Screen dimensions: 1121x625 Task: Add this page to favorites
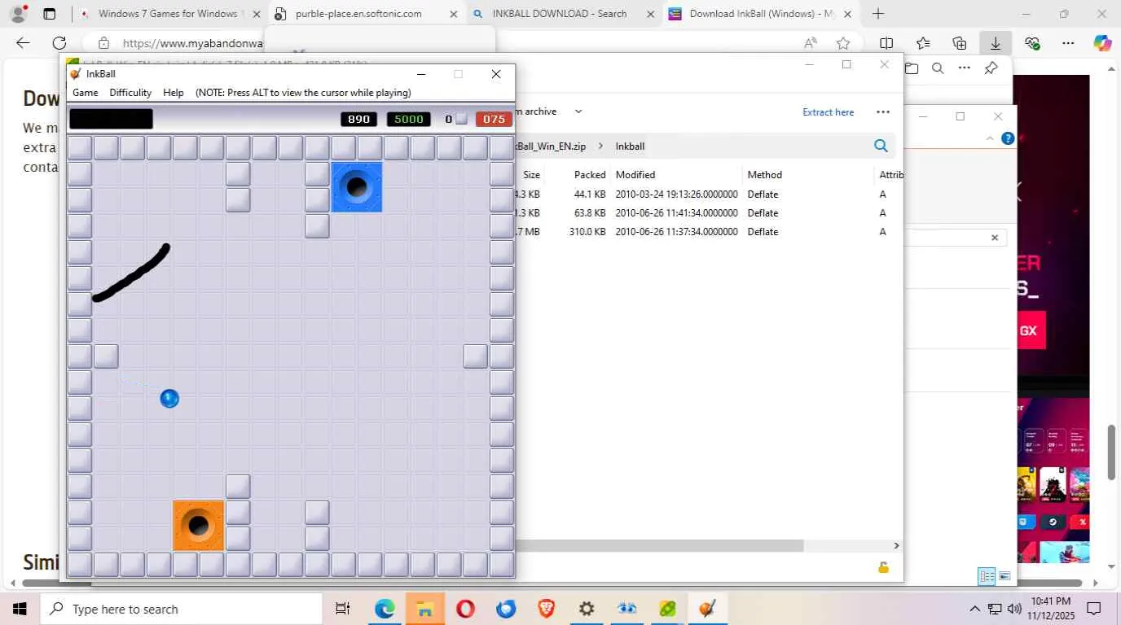click(843, 43)
